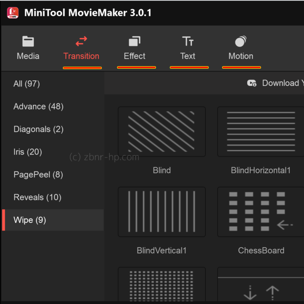The width and height of the screenshot is (304, 304).
Task: Click the Motion circles icon
Action: pyautogui.click(x=241, y=41)
